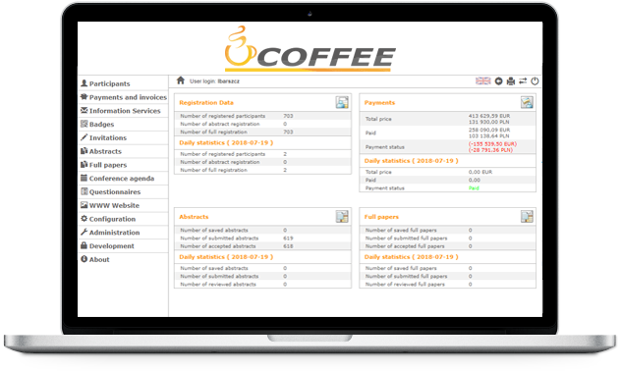Open Payments and invoices menu
The image size is (621, 371).
pos(123,97)
